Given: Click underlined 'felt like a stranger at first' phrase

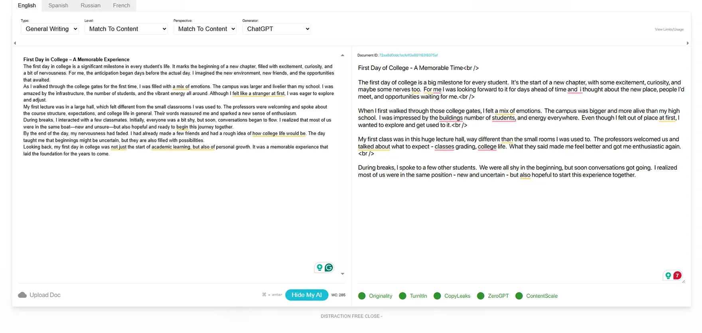Looking at the screenshot, I should (258, 94).
